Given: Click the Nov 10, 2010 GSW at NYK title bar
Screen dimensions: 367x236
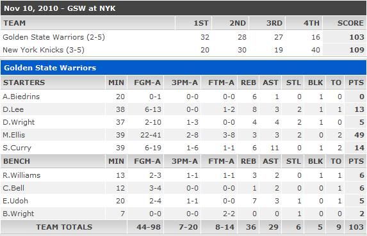Looking at the screenshot, I should (x=183, y=8).
